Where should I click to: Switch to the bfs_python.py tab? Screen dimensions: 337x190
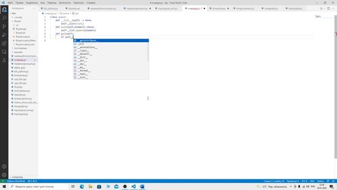click(51, 8)
